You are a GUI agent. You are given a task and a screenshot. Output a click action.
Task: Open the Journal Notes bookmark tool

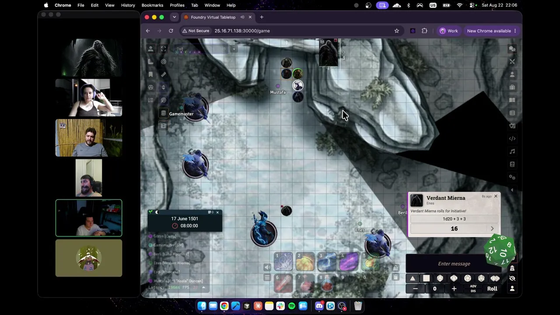[151, 74]
